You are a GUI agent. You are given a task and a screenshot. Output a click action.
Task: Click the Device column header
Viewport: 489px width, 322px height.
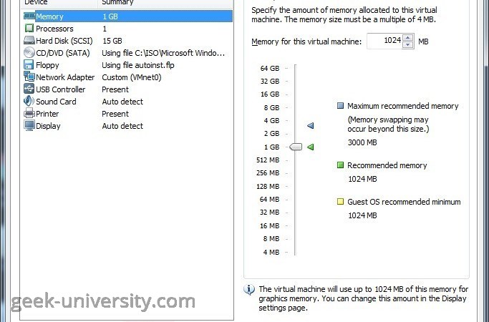(60, 2)
